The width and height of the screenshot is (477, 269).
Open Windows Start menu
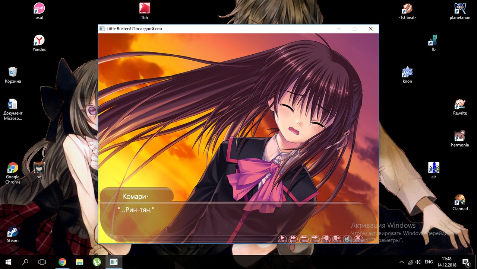point(8,262)
